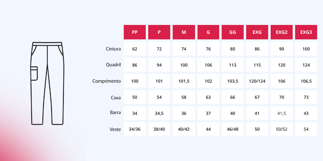Select the 34/36 Veste cell
Viewport: 323px width, 161px height.
135,129
